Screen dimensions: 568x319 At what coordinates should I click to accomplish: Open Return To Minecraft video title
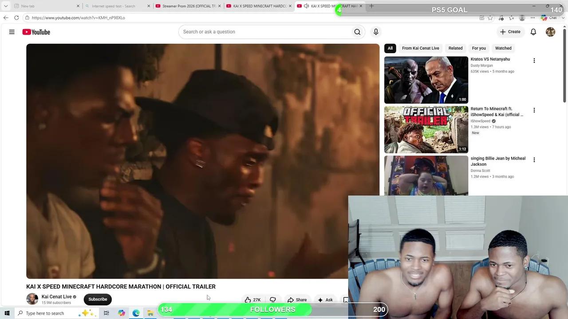(497, 112)
